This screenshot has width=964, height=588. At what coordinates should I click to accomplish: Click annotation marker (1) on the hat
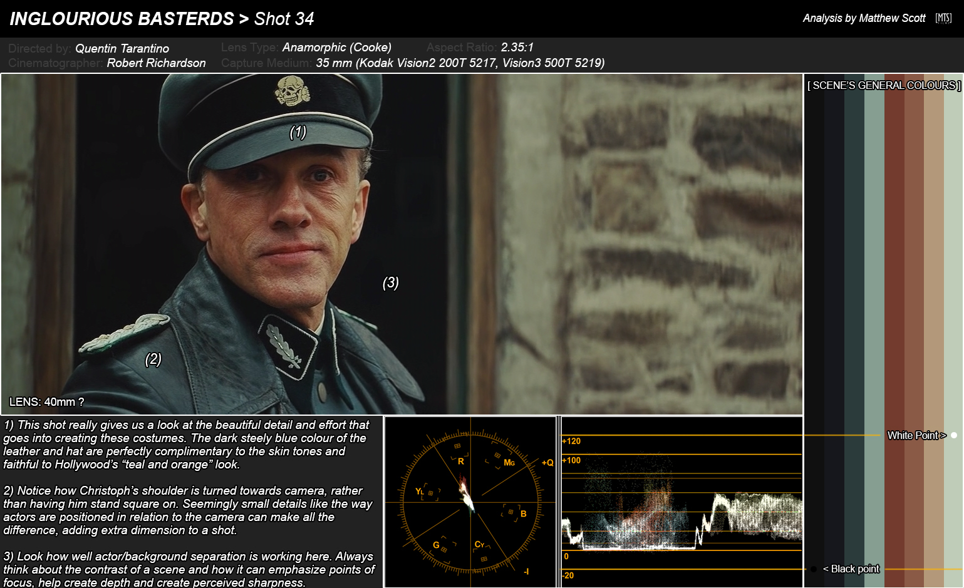[x=298, y=132]
